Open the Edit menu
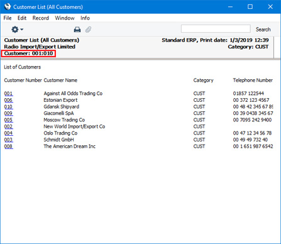281x244 pixels. tap(22, 18)
